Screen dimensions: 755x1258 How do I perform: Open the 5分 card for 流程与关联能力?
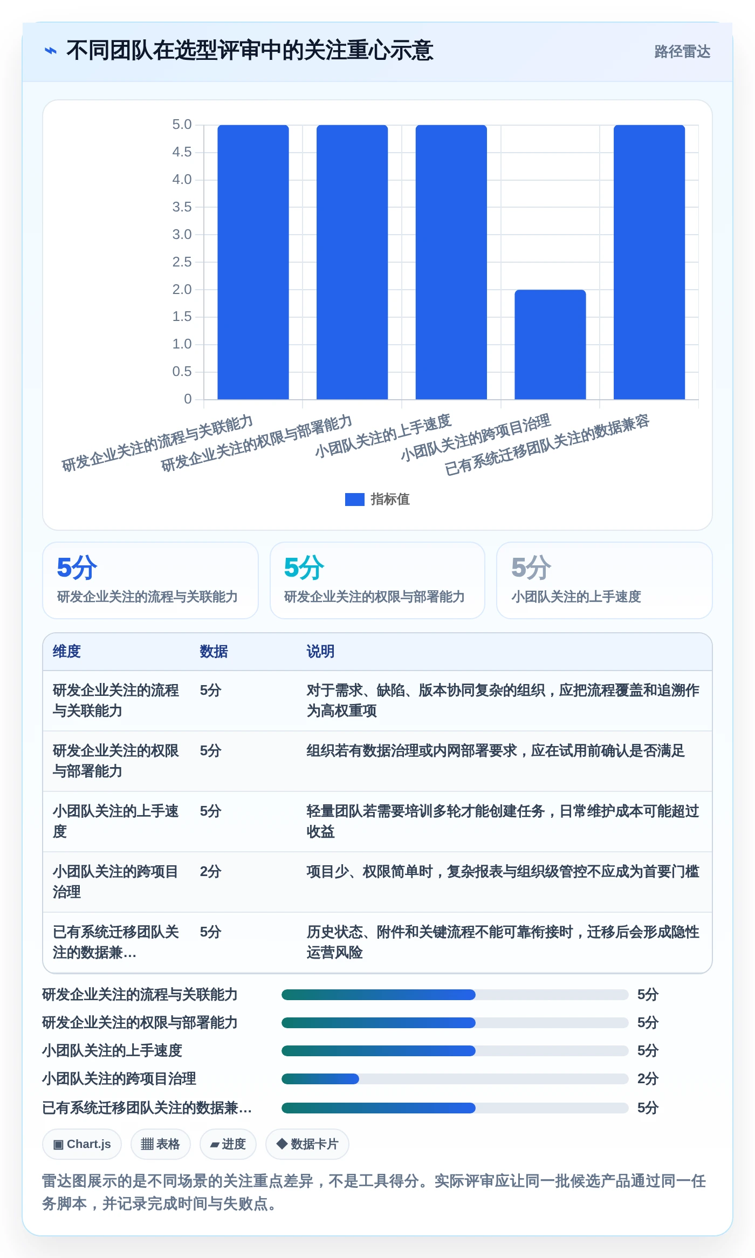(x=150, y=580)
